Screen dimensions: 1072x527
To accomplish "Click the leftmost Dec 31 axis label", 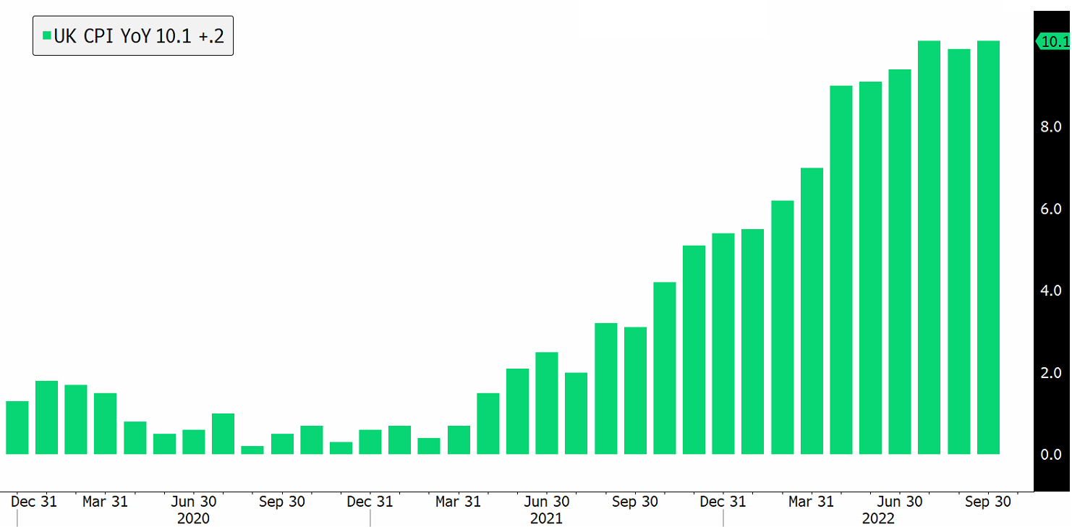I will (34, 502).
